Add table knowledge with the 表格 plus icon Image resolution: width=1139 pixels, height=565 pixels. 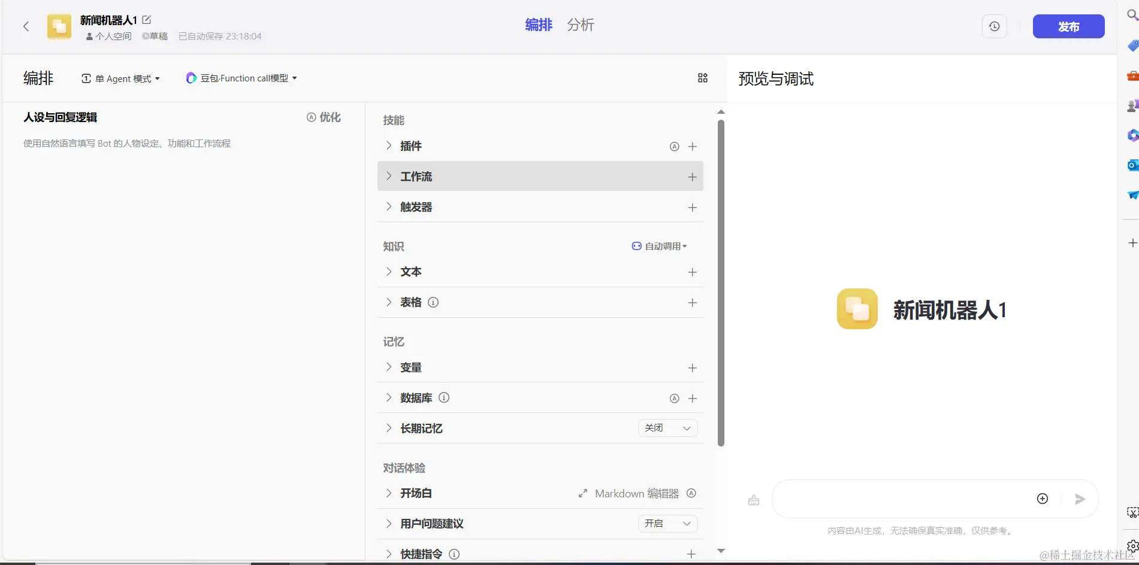[693, 303]
